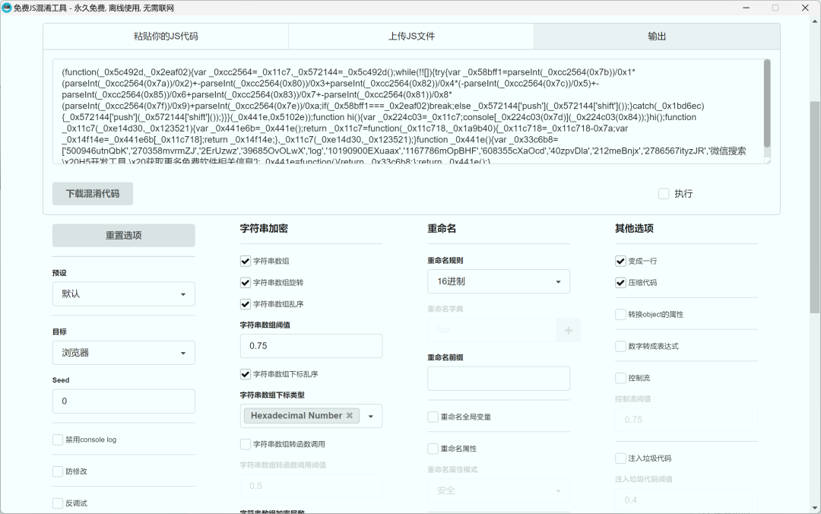This screenshot has height=514, width=821.
Task: Uncheck 字符串数组旋转 option
Action: (245, 282)
